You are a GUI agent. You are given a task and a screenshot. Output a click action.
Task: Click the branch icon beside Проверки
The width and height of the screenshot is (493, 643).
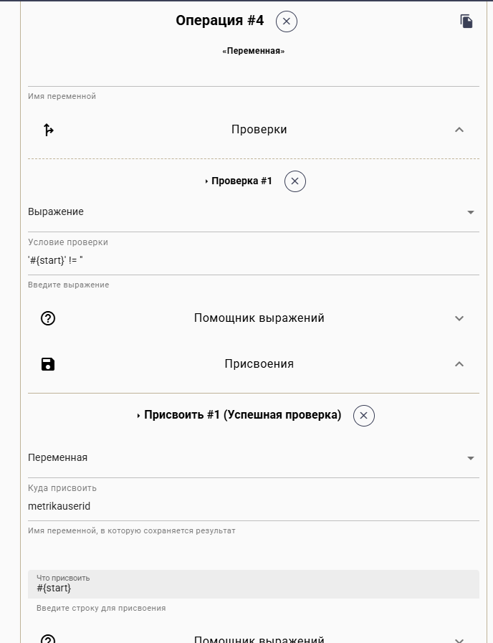point(48,129)
